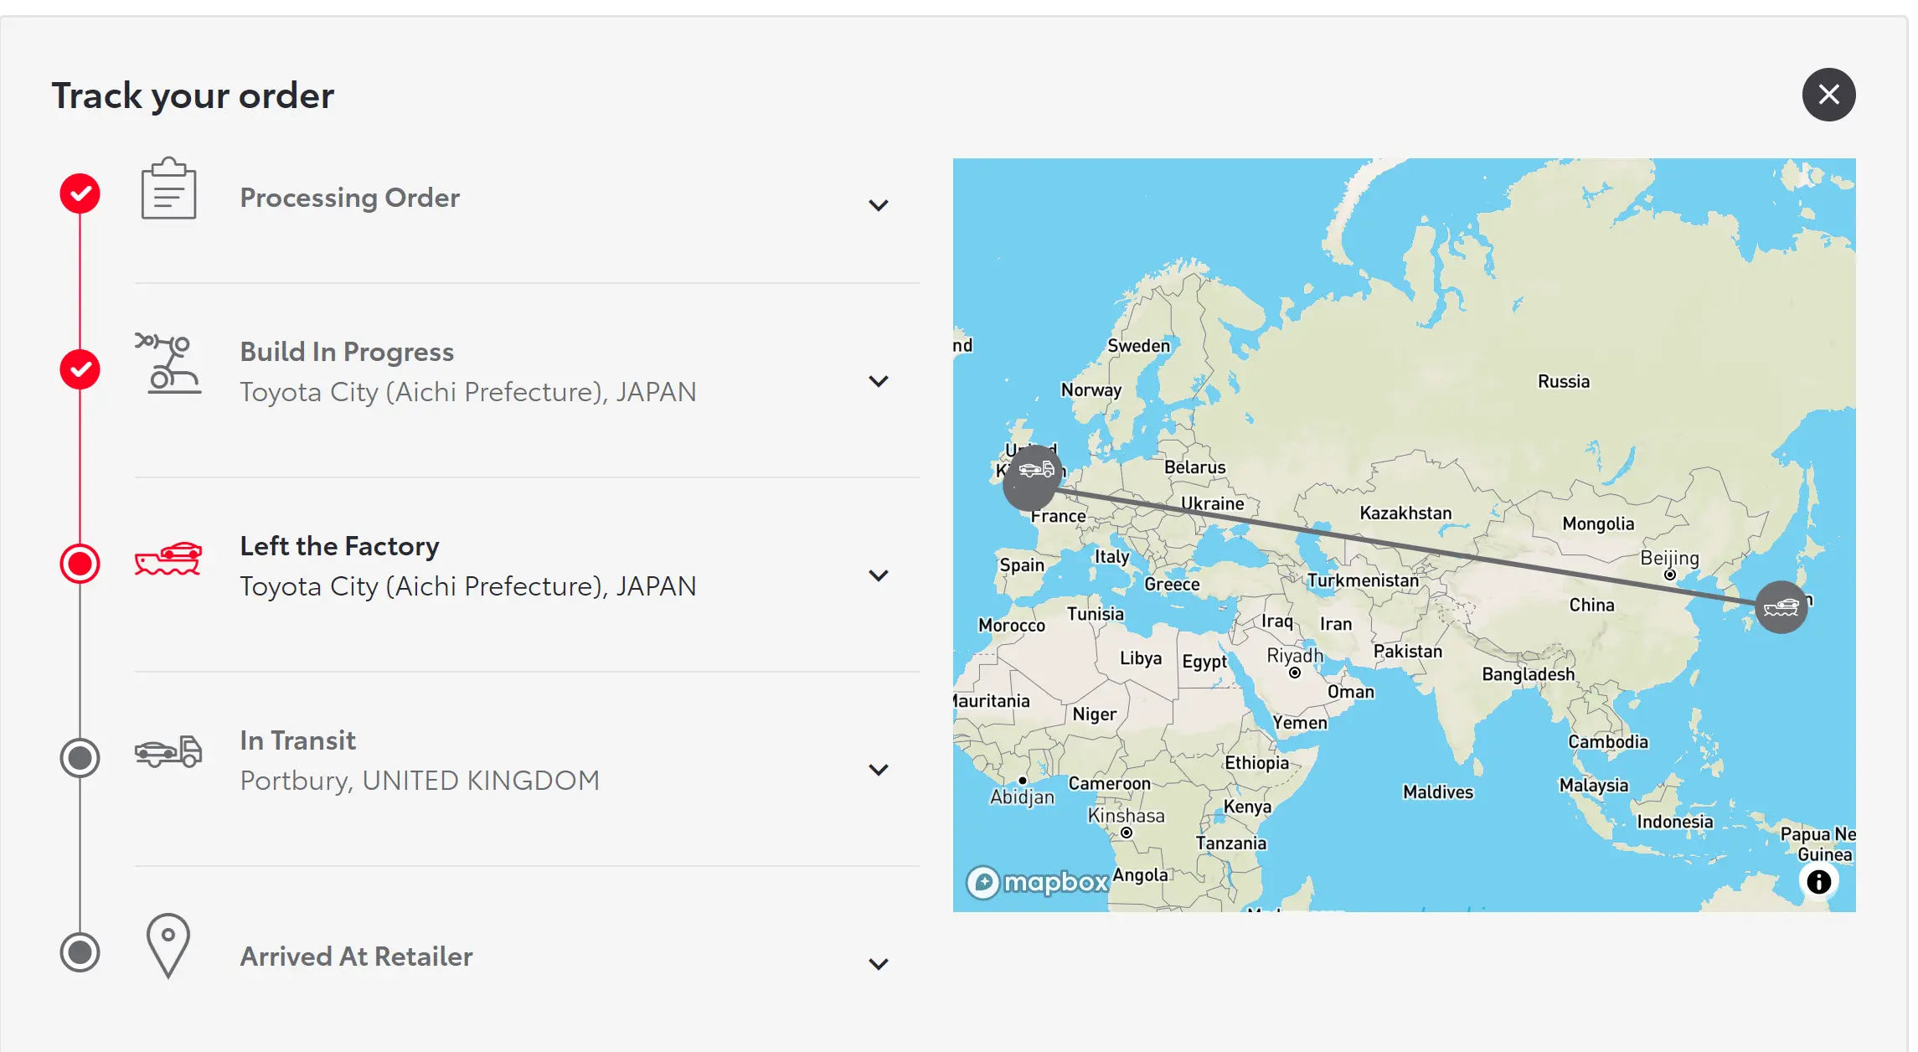Click the Portbury, UNITED KINGDOM location text
This screenshot has height=1052, width=1918.
click(x=420, y=781)
